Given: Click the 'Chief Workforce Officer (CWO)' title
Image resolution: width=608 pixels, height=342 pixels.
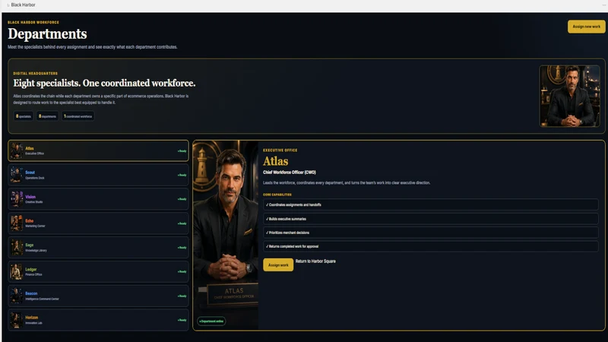Looking at the screenshot, I should tap(290, 173).
